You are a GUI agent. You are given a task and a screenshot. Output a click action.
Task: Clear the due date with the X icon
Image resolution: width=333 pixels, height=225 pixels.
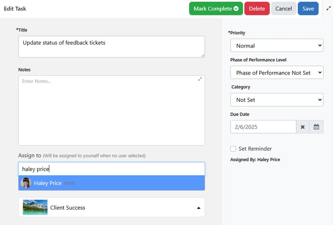(303, 127)
